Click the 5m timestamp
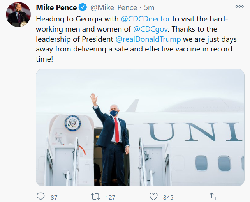Screen dimensions: 250x202 click(149, 8)
